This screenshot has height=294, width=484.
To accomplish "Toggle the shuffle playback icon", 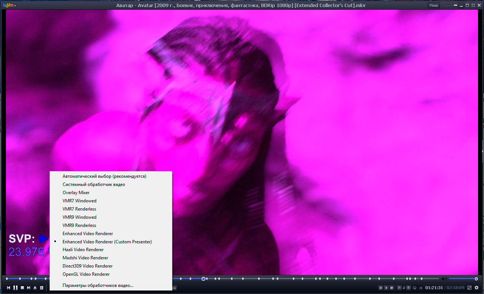I will point(420,288).
